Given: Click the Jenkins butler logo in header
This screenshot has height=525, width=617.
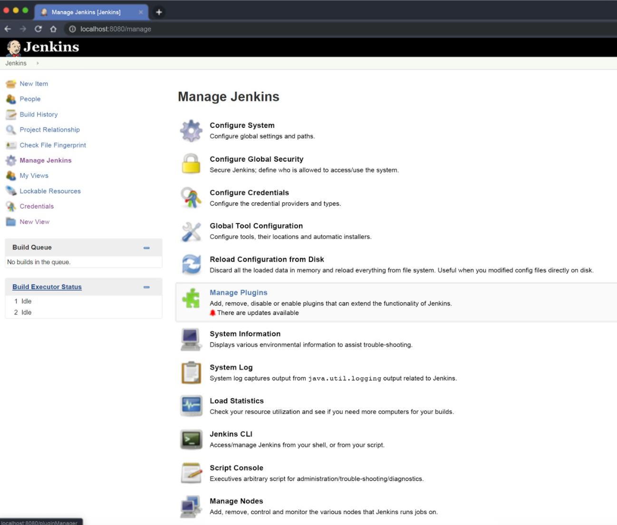Looking at the screenshot, I should click(x=13, y=48).
